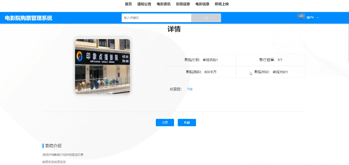
Task: Open the 首页 menu item
Action: point(128,4)
